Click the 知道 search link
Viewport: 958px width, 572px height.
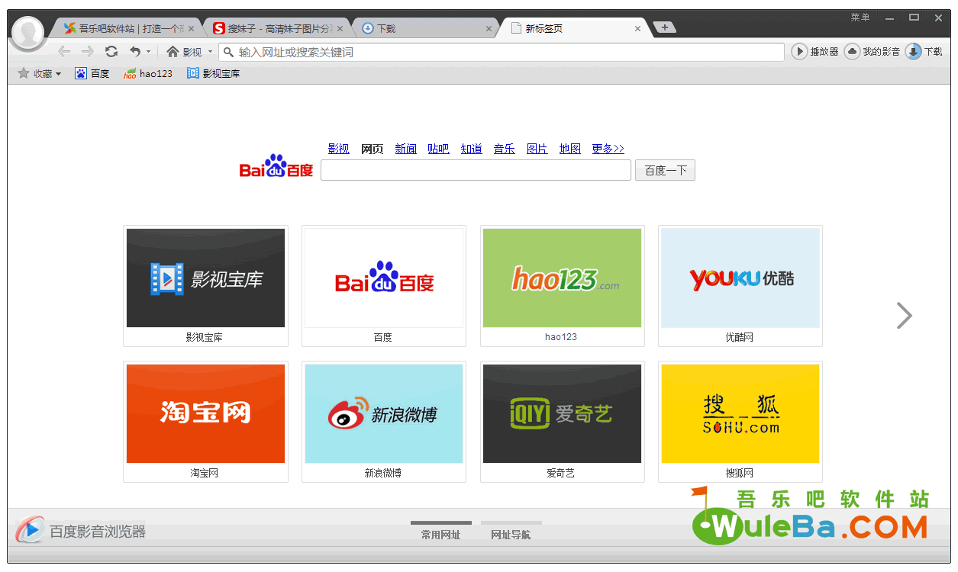(471, 149)
